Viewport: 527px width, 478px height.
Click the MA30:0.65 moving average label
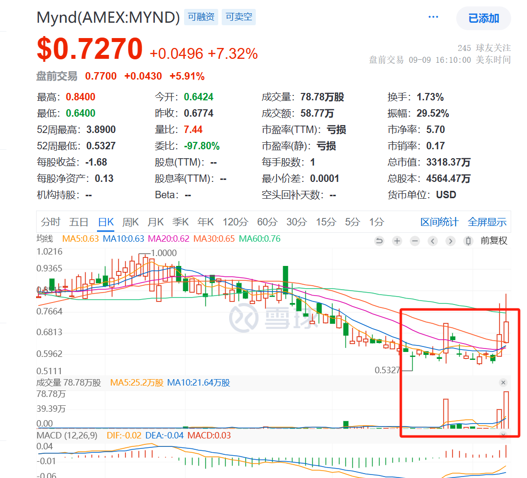[214, 239]
